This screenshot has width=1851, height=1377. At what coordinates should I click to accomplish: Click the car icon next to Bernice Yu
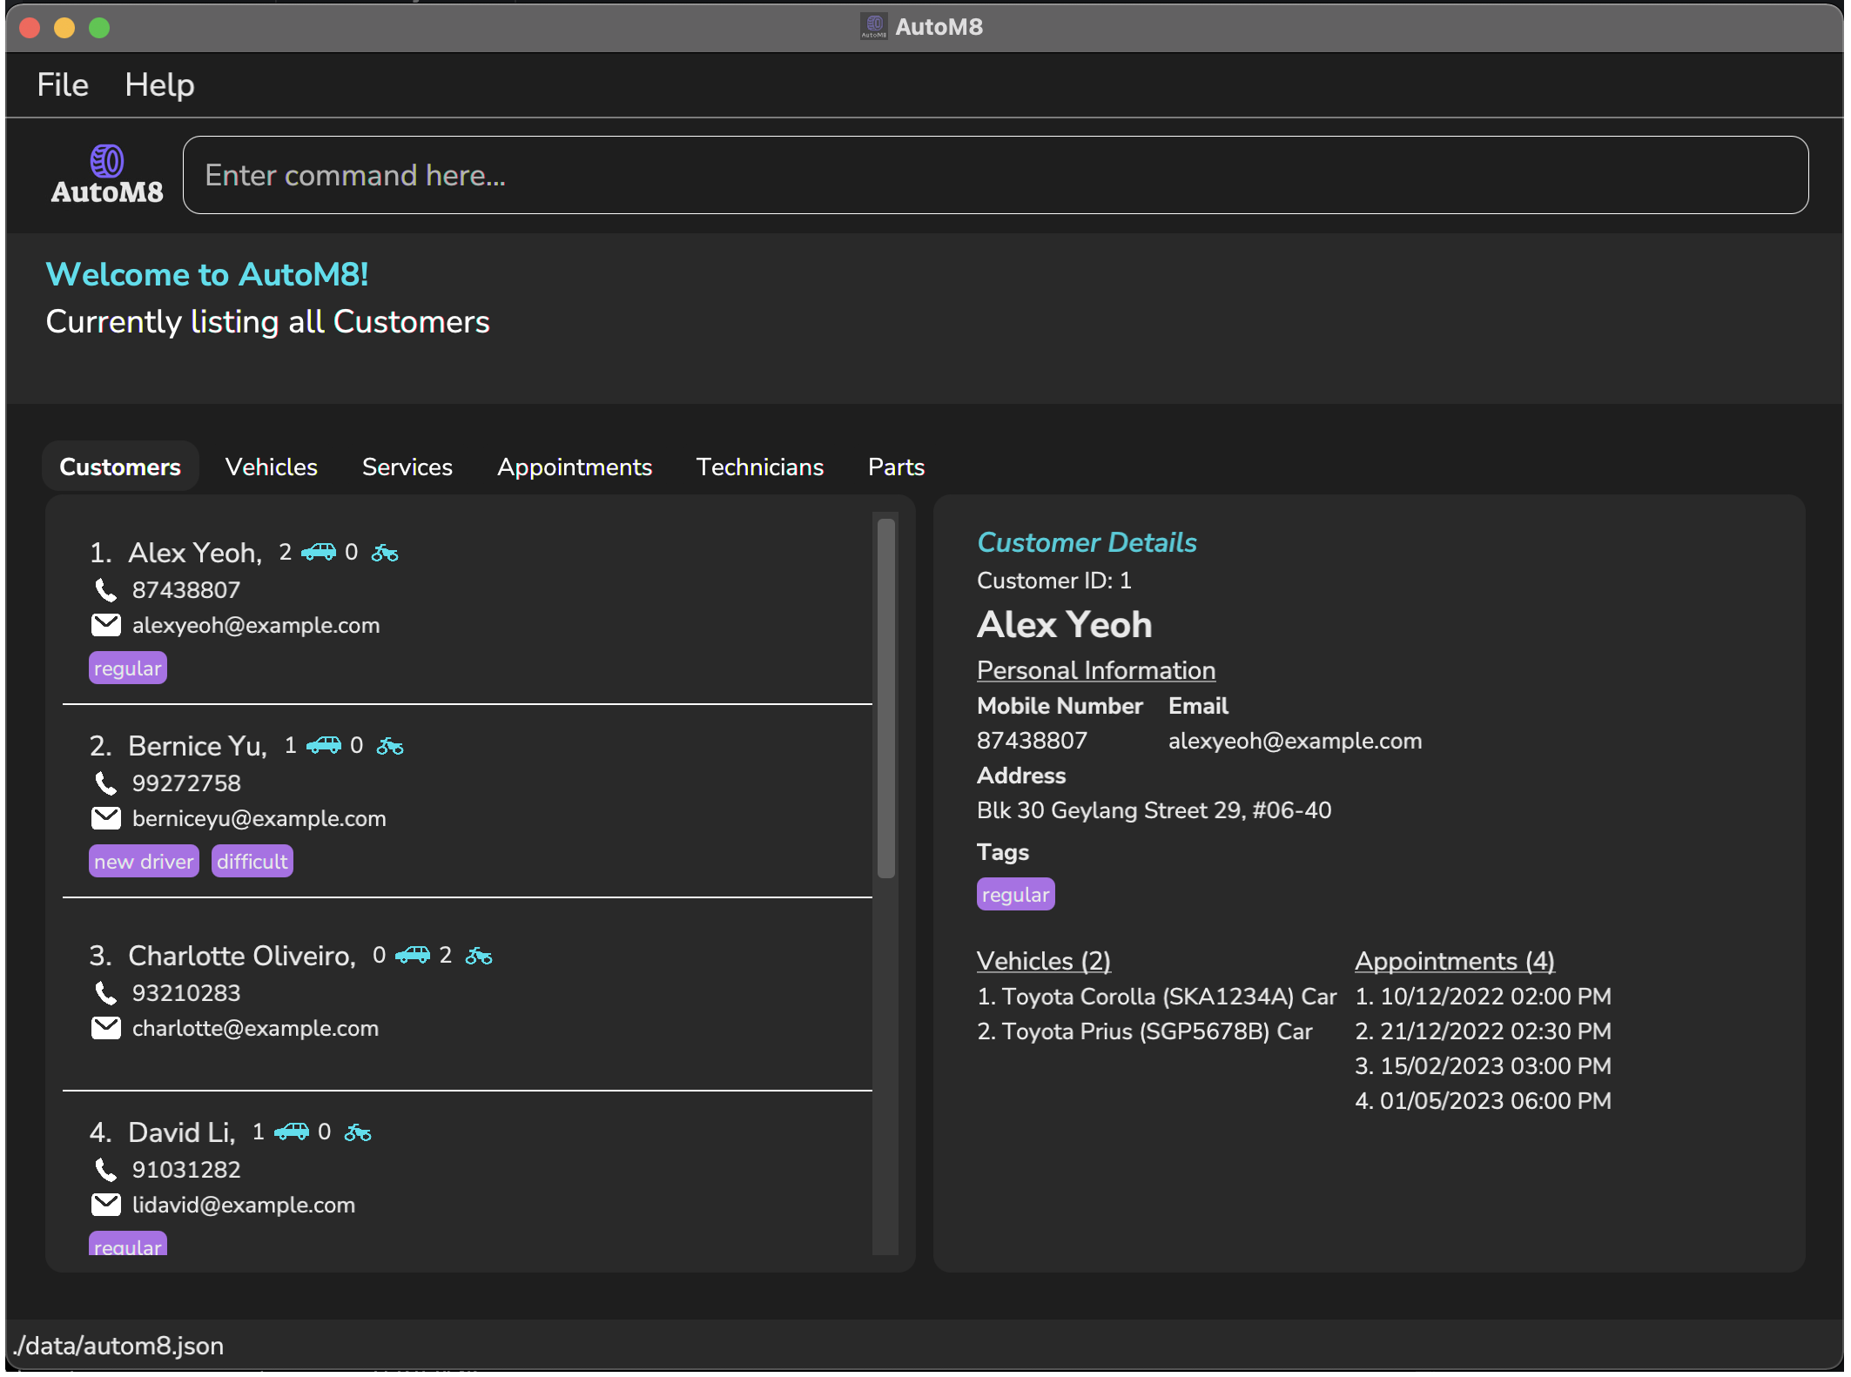pos(324,745)
